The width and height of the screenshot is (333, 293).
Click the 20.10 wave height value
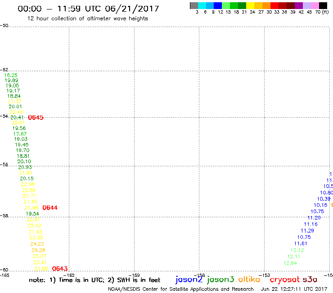(24, 161)
